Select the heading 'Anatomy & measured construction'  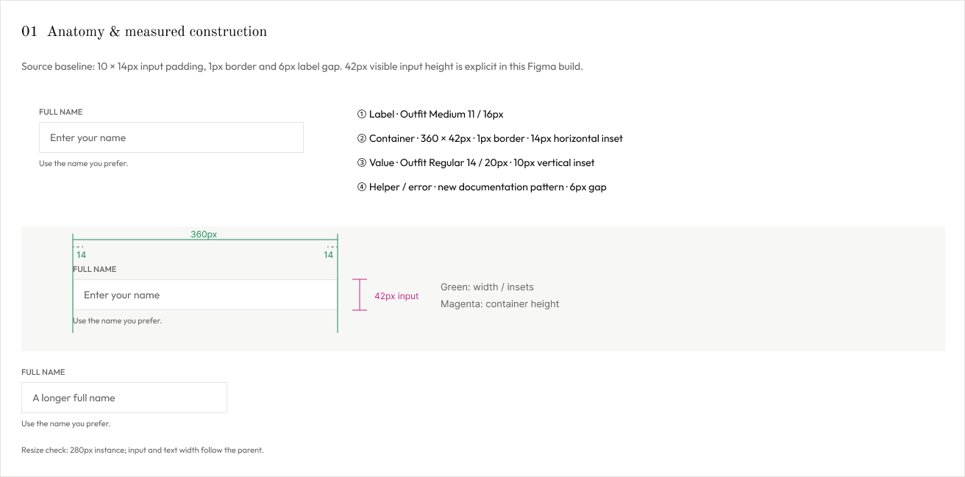[x=157, y=32]
